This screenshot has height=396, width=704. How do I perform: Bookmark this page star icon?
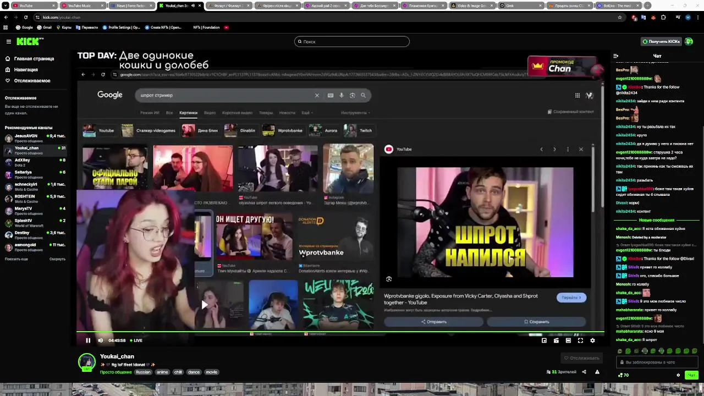pos(620,17)
